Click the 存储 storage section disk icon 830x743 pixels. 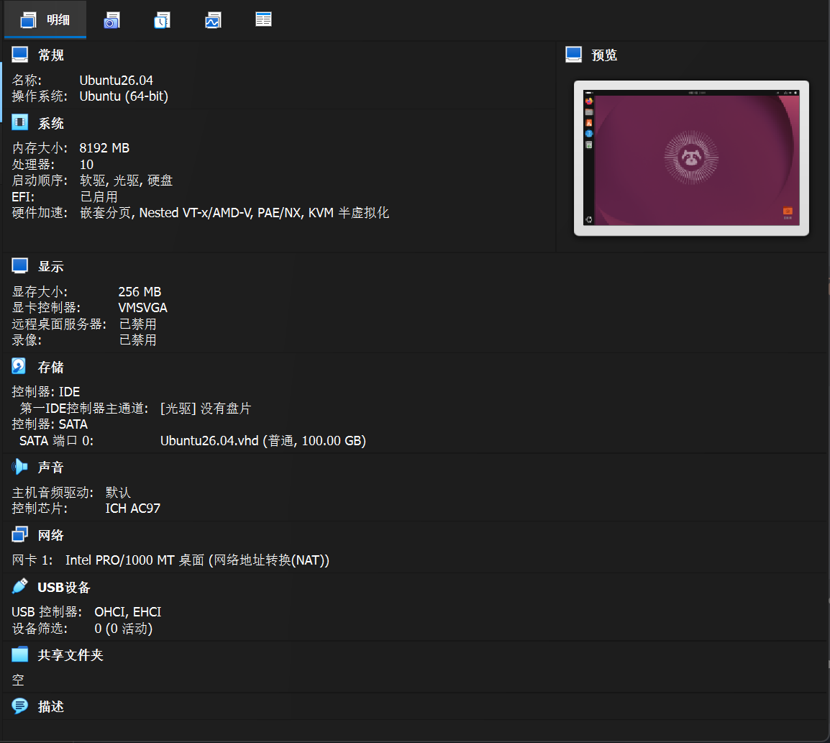pos(19,366)
